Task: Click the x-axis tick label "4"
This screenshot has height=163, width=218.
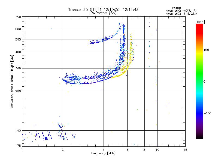Action: (x=104, y=150)
